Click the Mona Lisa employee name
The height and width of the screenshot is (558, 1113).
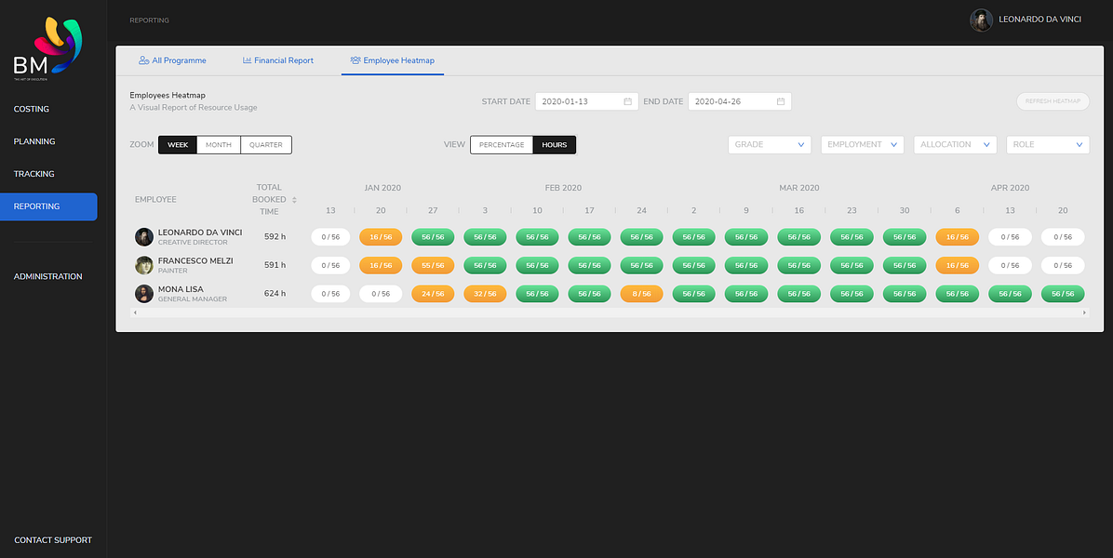coord(181,289)
